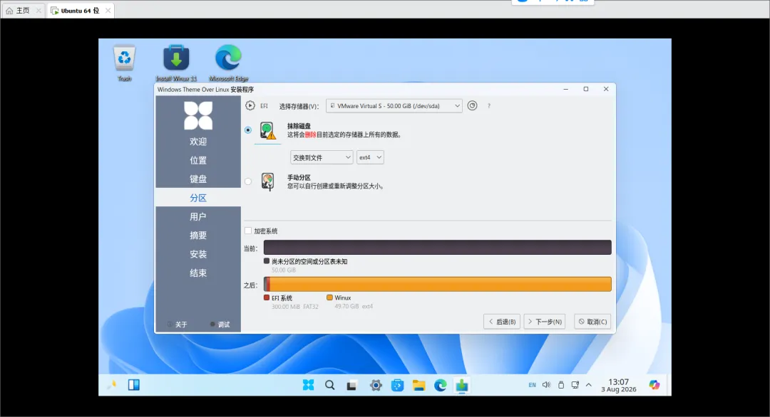Open task view in taskbar

[351, 386]
